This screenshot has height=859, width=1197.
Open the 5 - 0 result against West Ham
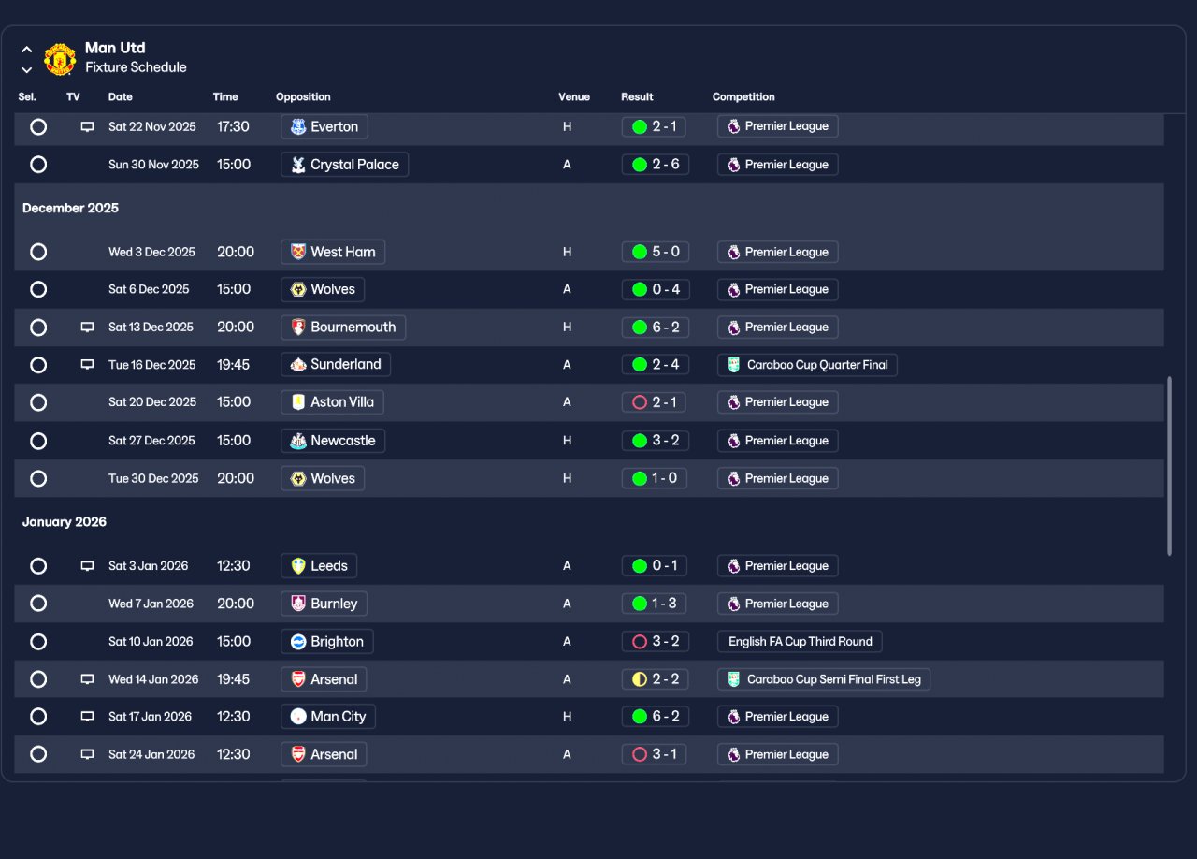[656, 252]
